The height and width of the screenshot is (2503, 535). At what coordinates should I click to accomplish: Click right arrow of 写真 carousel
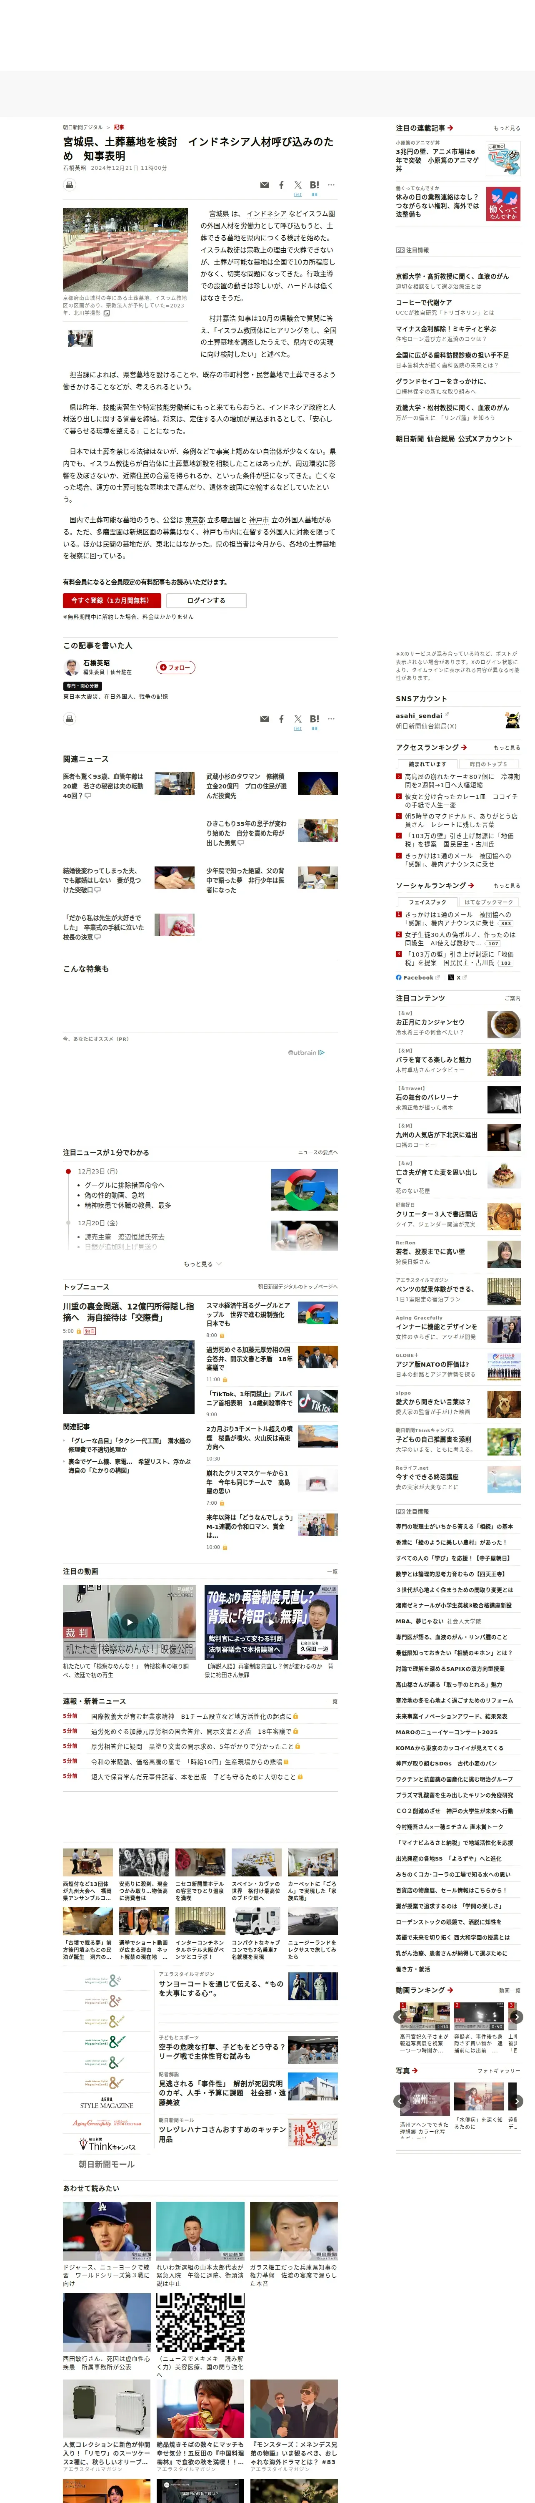tap(517, 2101)
